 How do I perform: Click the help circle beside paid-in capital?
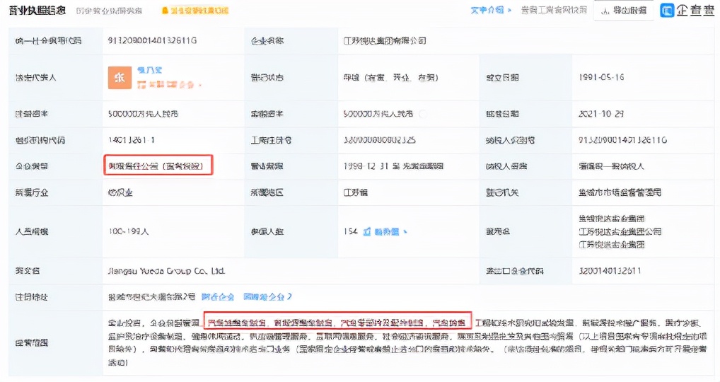point(422,114)
